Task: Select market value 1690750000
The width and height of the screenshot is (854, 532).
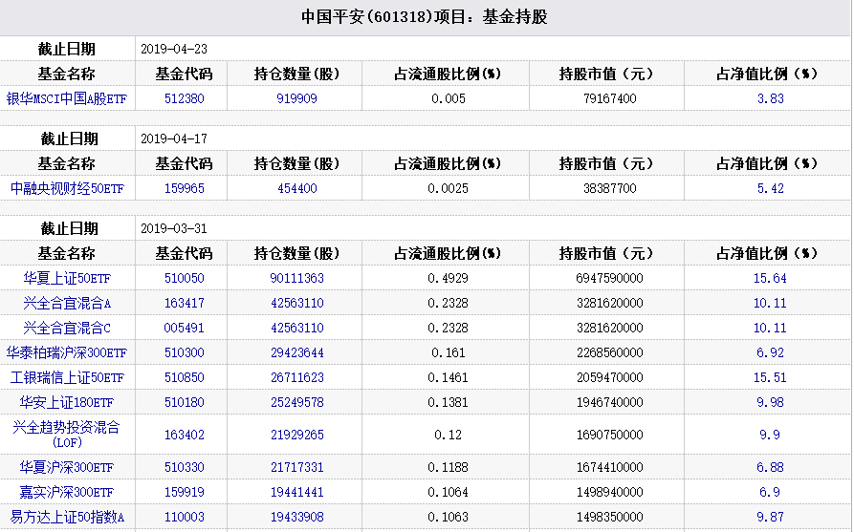Action: point(609,436)
